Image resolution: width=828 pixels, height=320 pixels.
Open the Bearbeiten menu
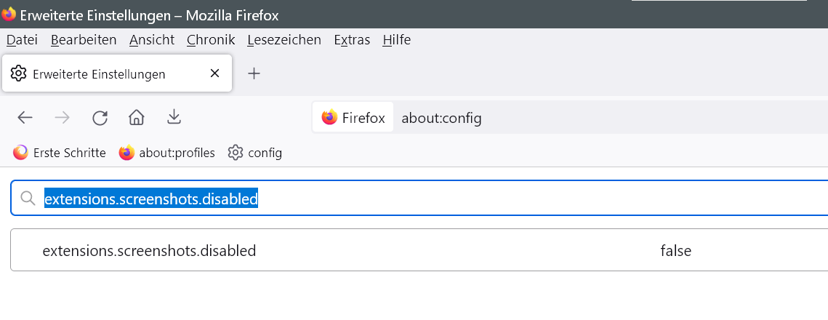[x=84, y=40]
